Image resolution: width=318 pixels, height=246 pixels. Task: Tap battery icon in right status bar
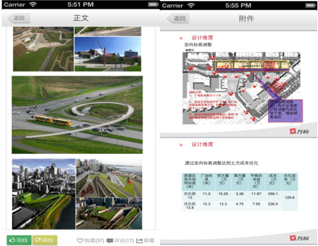[311, 5]
